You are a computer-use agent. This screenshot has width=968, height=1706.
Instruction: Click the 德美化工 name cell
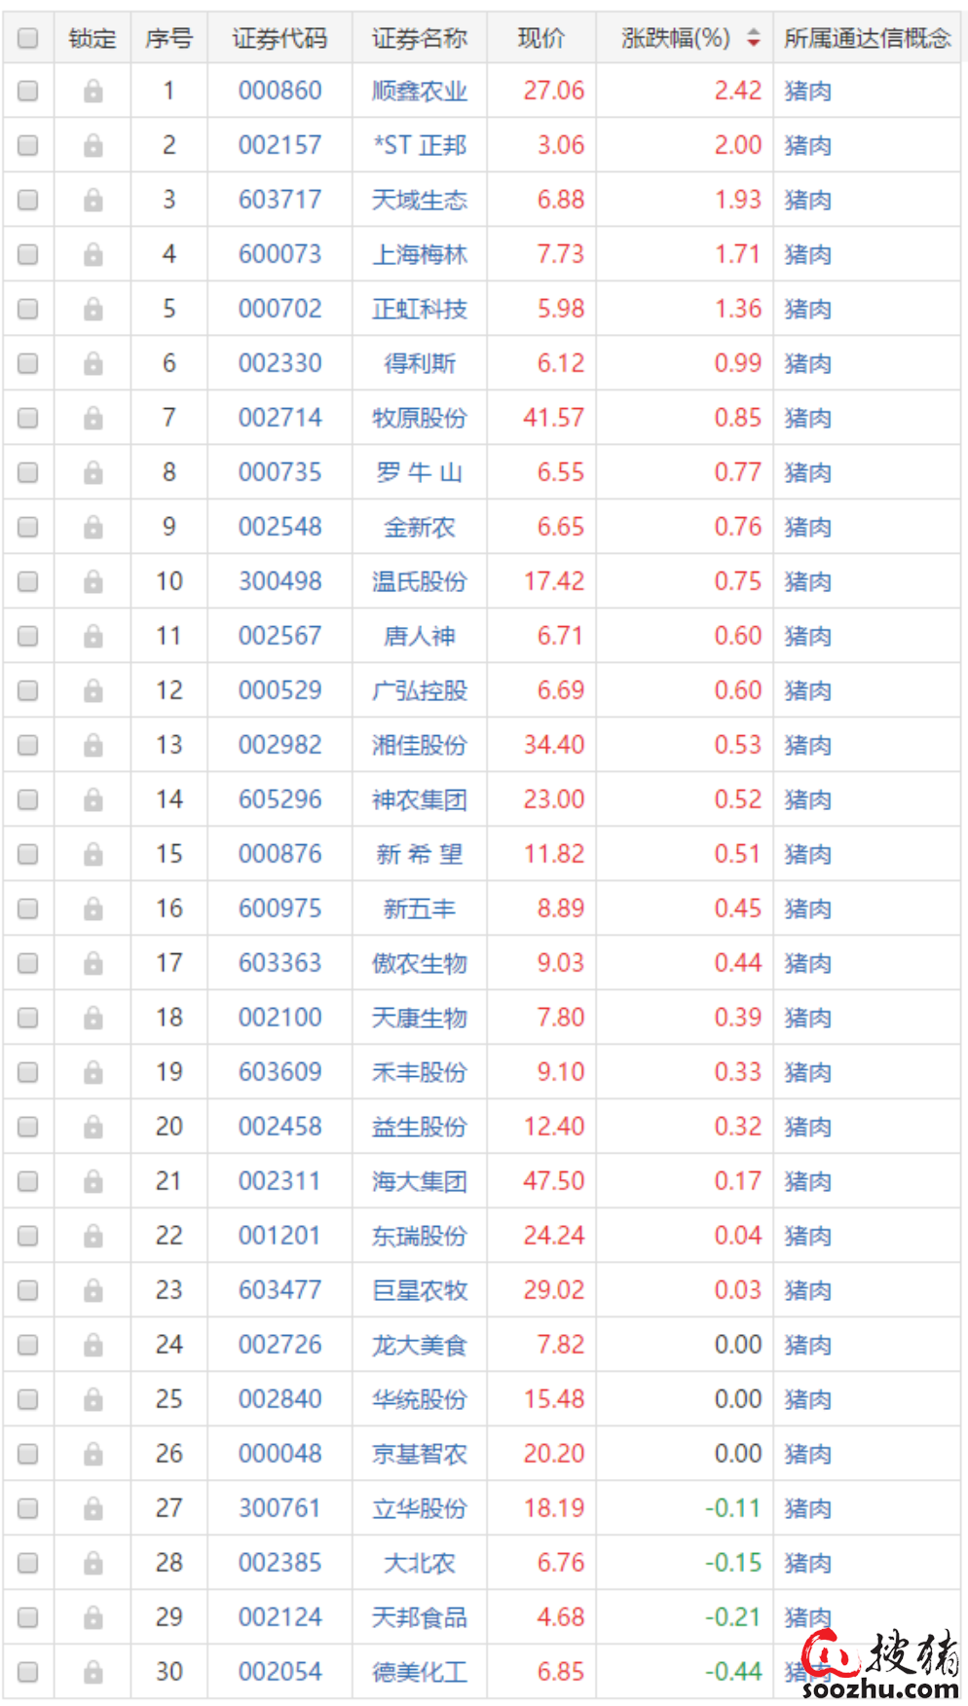click(420, 1672)
